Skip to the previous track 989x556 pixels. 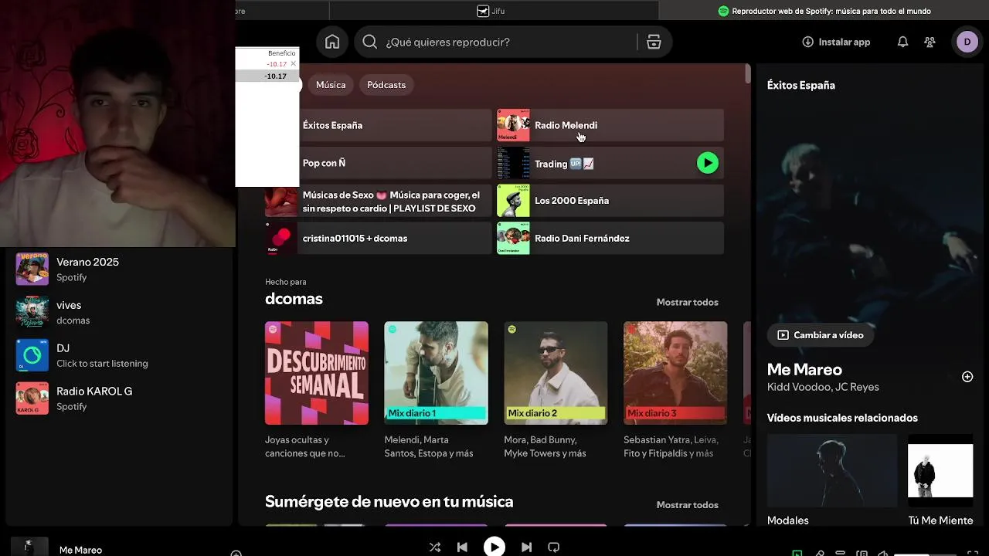[x=462, y=547]
